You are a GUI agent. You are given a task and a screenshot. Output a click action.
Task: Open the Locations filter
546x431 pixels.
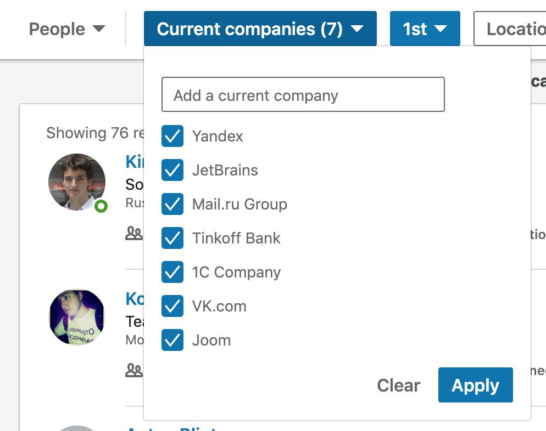[x=510, y=29]
